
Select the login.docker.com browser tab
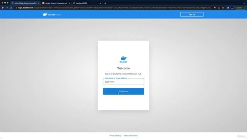25,3
